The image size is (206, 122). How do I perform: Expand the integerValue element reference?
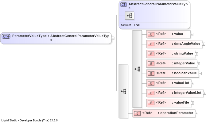coord(198,64)
